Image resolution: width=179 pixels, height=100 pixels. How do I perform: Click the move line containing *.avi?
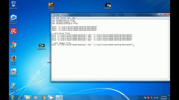point(92,38)
